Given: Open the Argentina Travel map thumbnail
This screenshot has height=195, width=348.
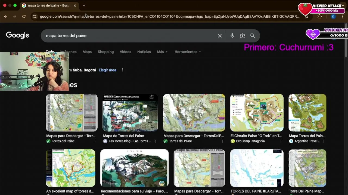Looking at the screenshot, I should (307, 113).
